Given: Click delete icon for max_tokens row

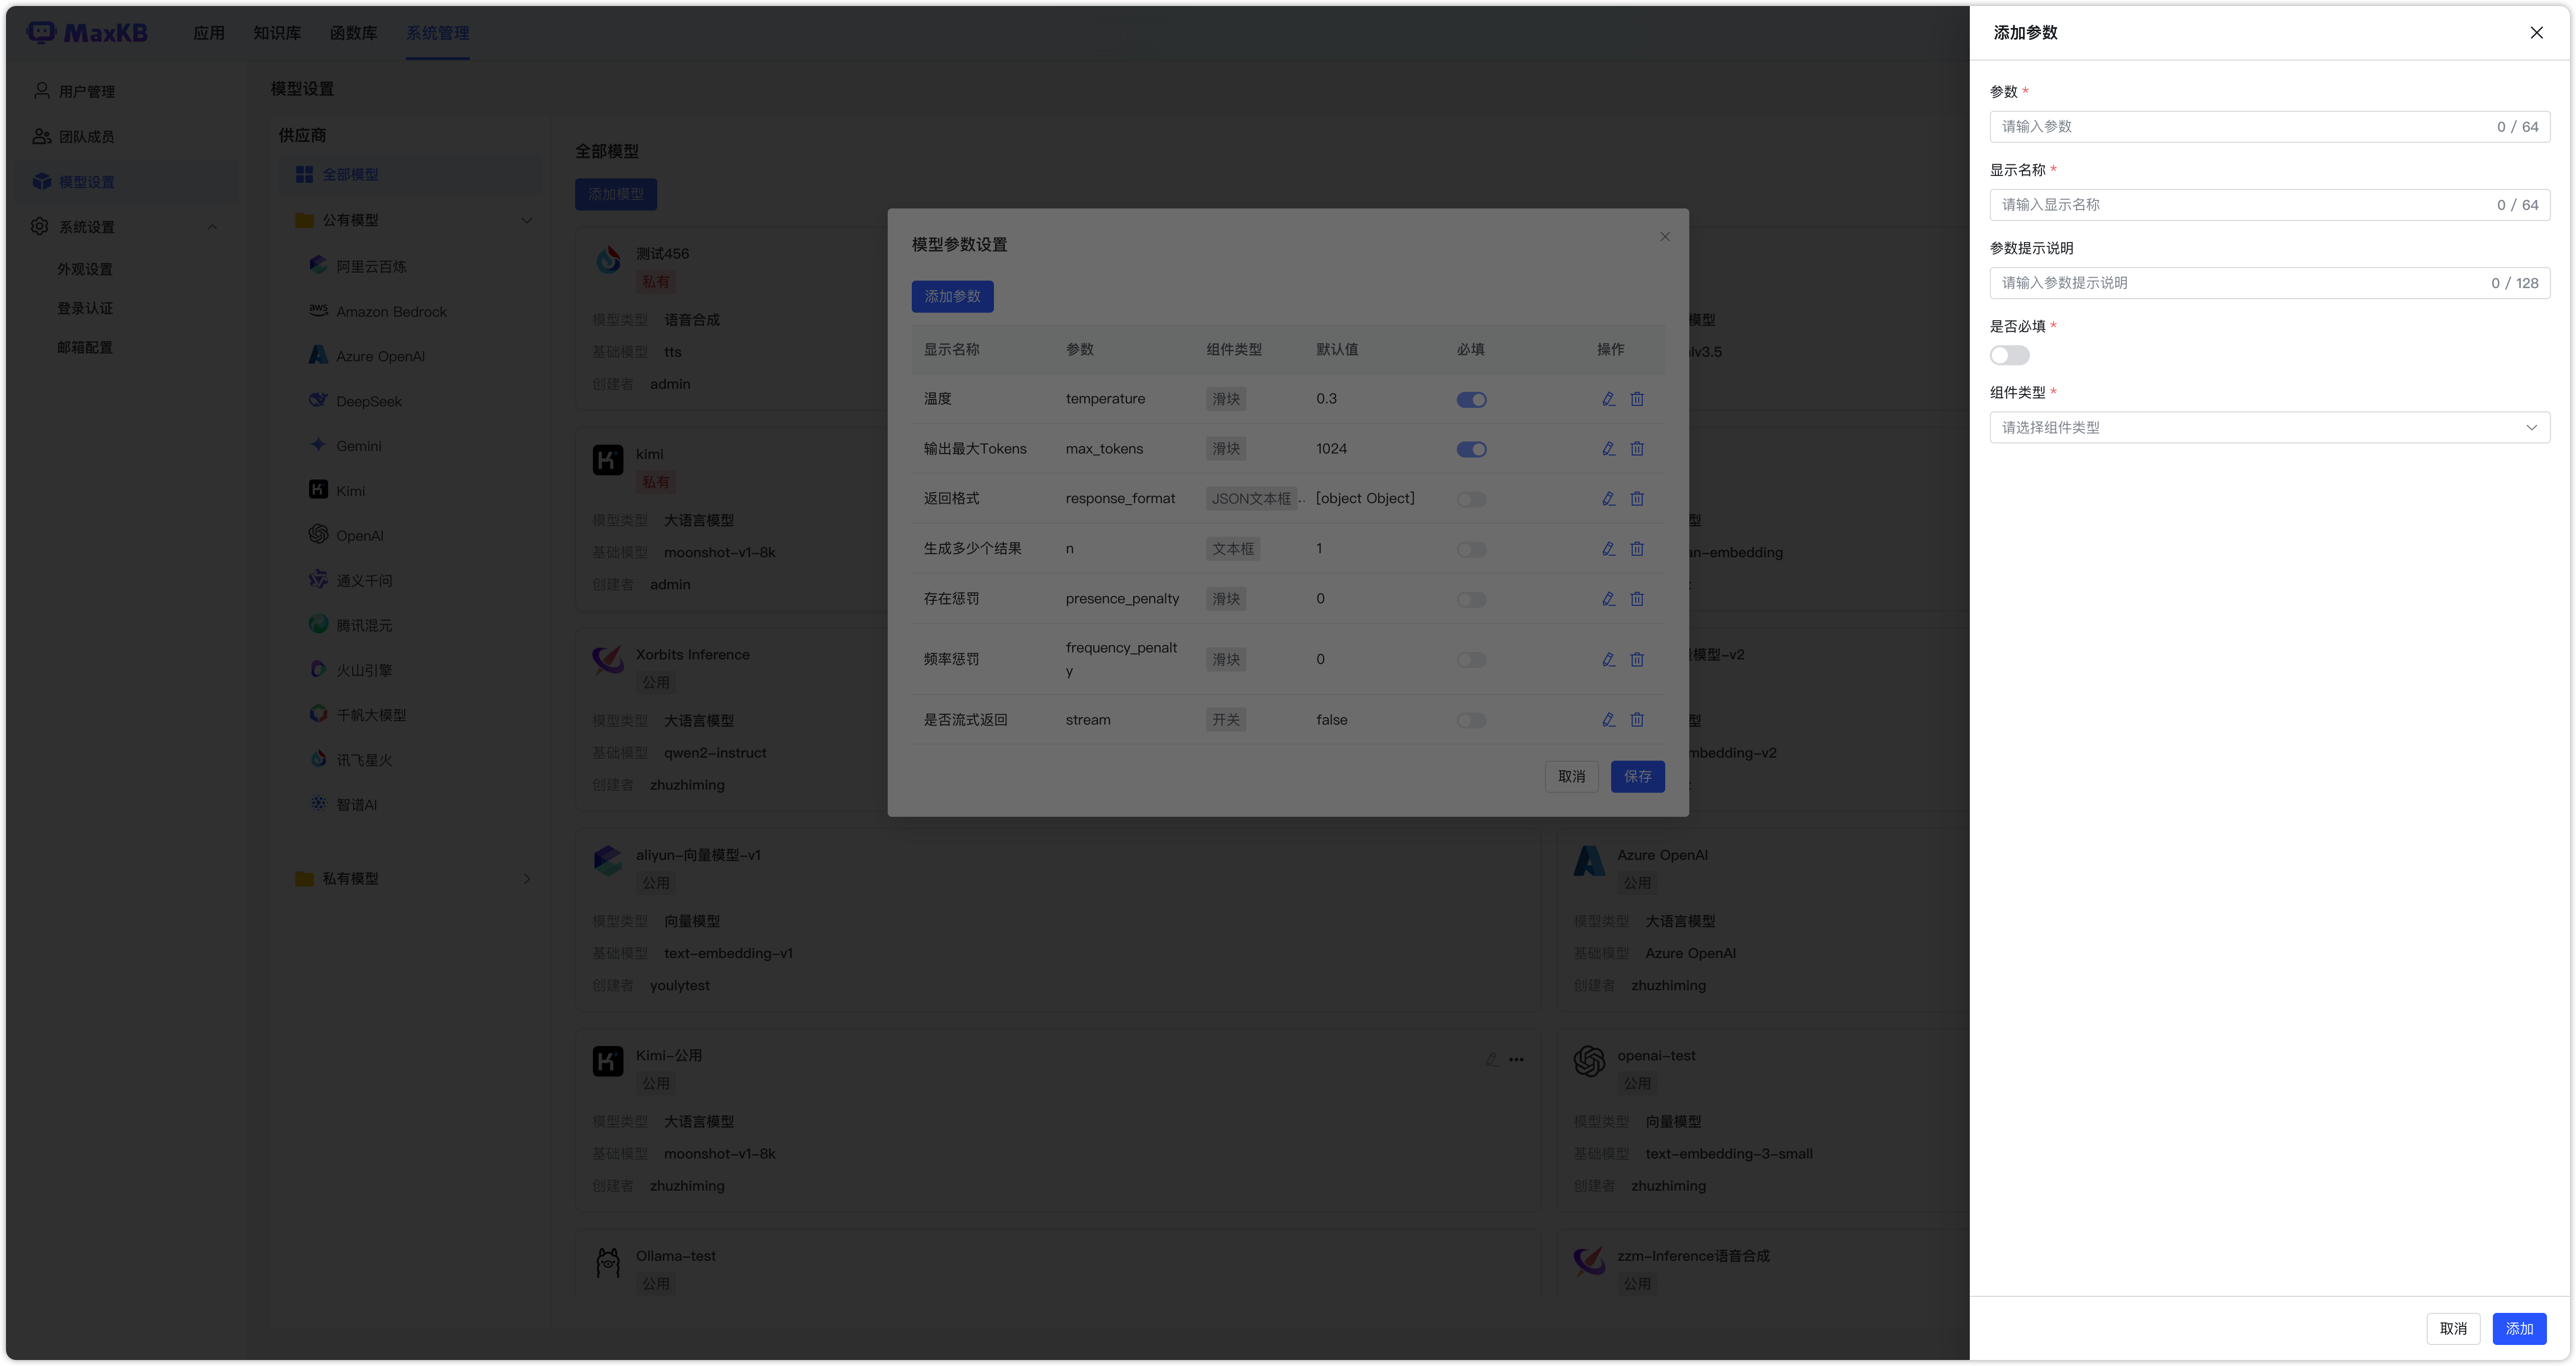Looking at the screenshot, I should (x=1637, y=449).
